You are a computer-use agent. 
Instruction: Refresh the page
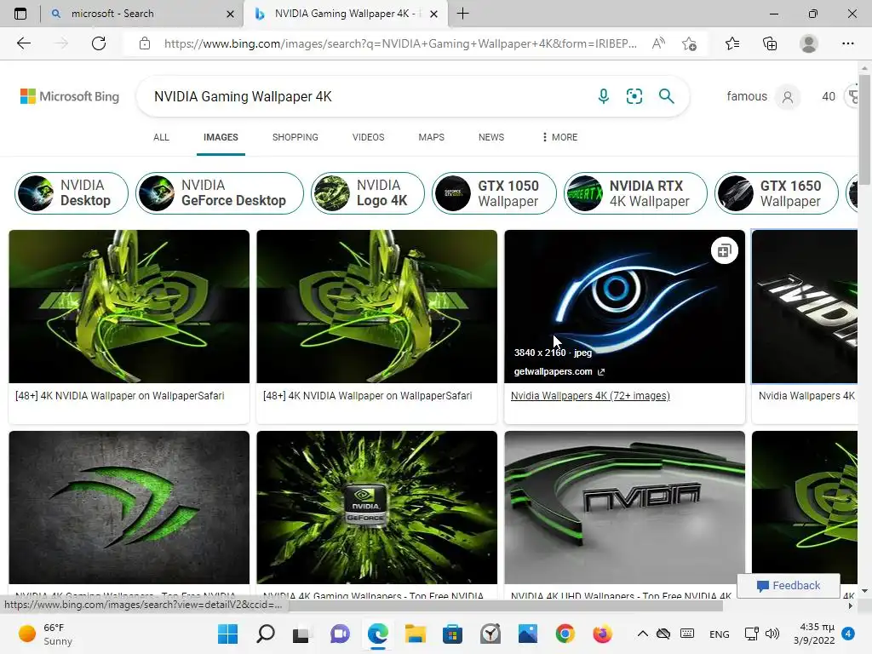click(99, 43)
